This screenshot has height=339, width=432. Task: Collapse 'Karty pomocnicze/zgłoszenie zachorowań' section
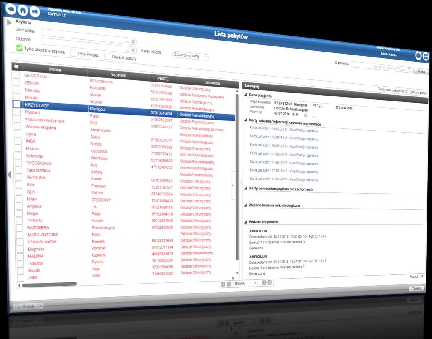point(246,188)
